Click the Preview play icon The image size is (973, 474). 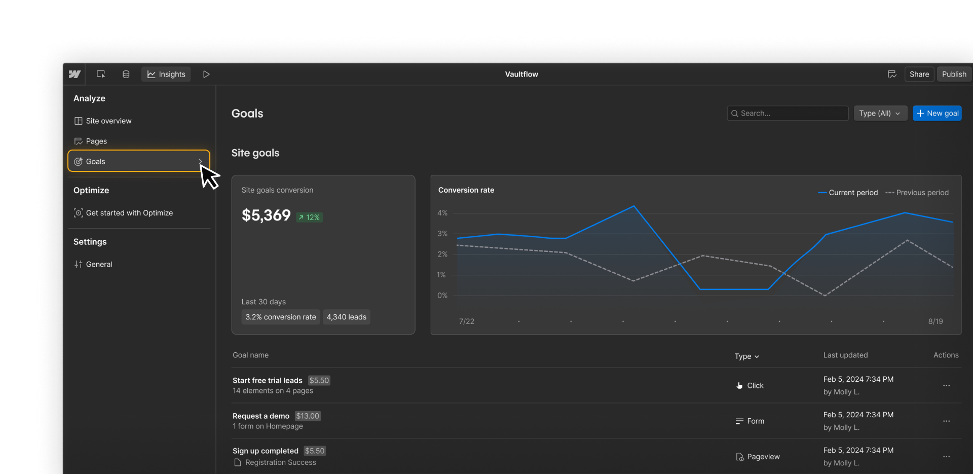click(206, 74)
